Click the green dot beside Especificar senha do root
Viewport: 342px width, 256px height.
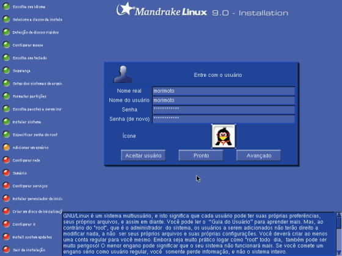[6, 135]
